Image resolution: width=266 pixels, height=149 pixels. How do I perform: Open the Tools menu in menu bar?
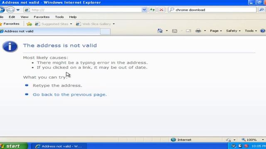[x=59, y=17]
